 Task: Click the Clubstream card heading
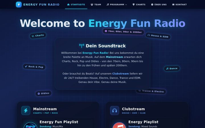pyautogui.click(x=133, y=109)
